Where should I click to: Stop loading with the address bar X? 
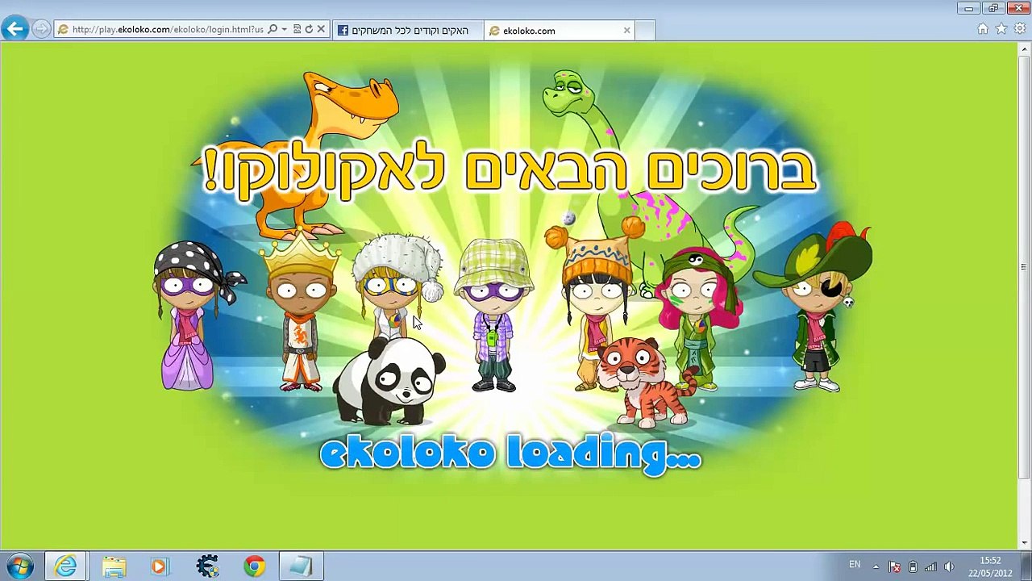click(321, 30)
